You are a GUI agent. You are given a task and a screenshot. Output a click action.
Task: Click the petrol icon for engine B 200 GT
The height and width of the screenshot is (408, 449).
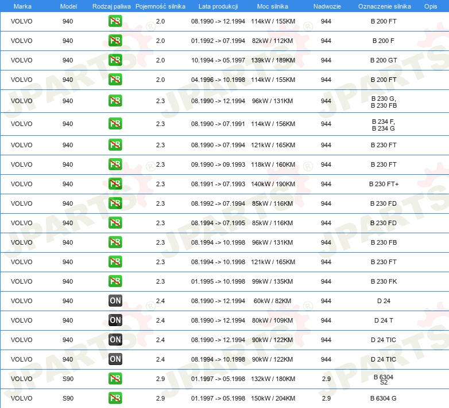[115, 61]
